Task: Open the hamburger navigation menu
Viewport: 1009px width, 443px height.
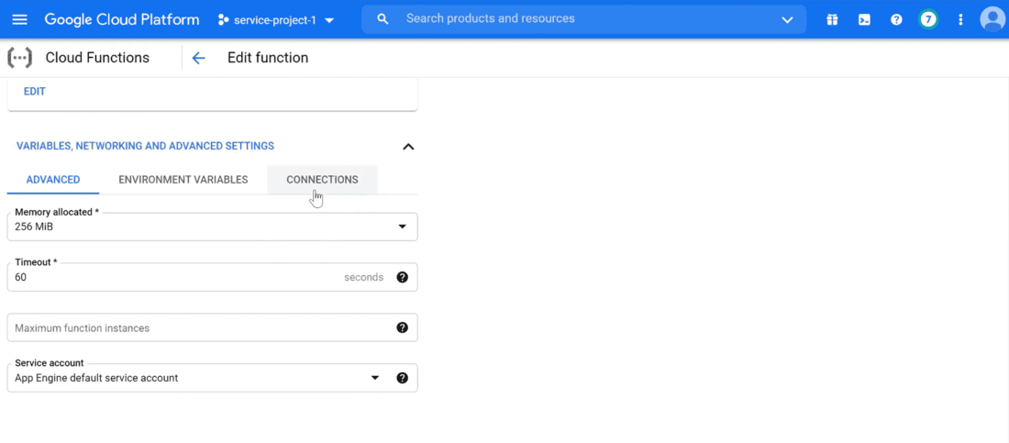Action: (19, 19)
